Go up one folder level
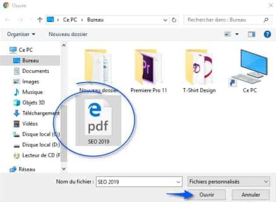The height and width of the screenshot is (202, 276). click(40, 20)
